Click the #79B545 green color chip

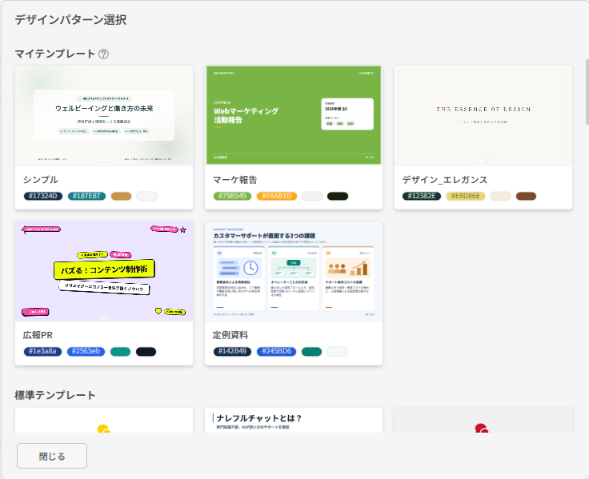233,196
